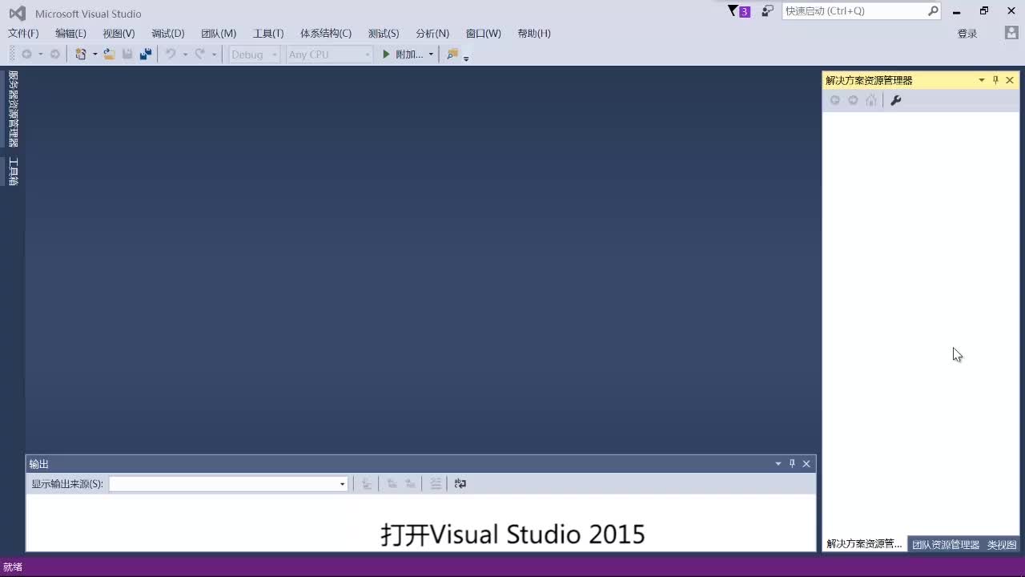The image size is (1025, 577).
Task: Click Go to Previous Message icon in Output
Action: [392, 483]
